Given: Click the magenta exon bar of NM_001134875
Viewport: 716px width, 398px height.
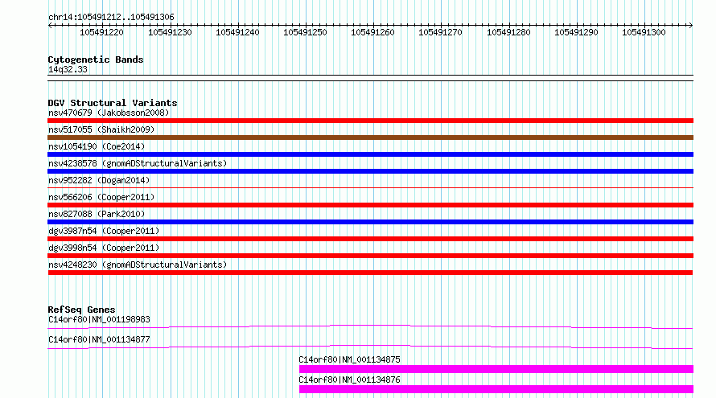Looking at the screenshot, I should 496,369.
